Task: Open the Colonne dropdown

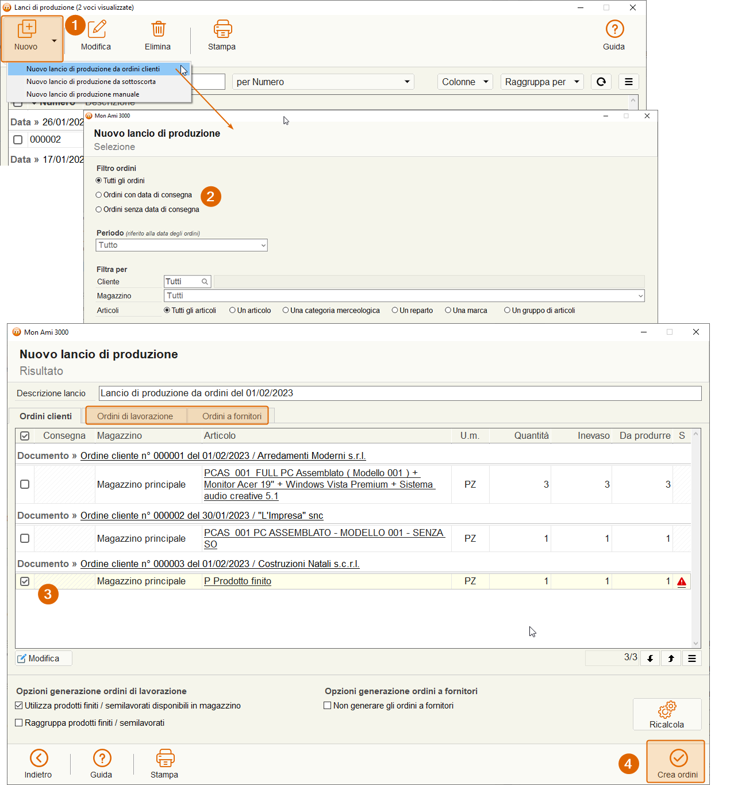Action: (466, 82)
